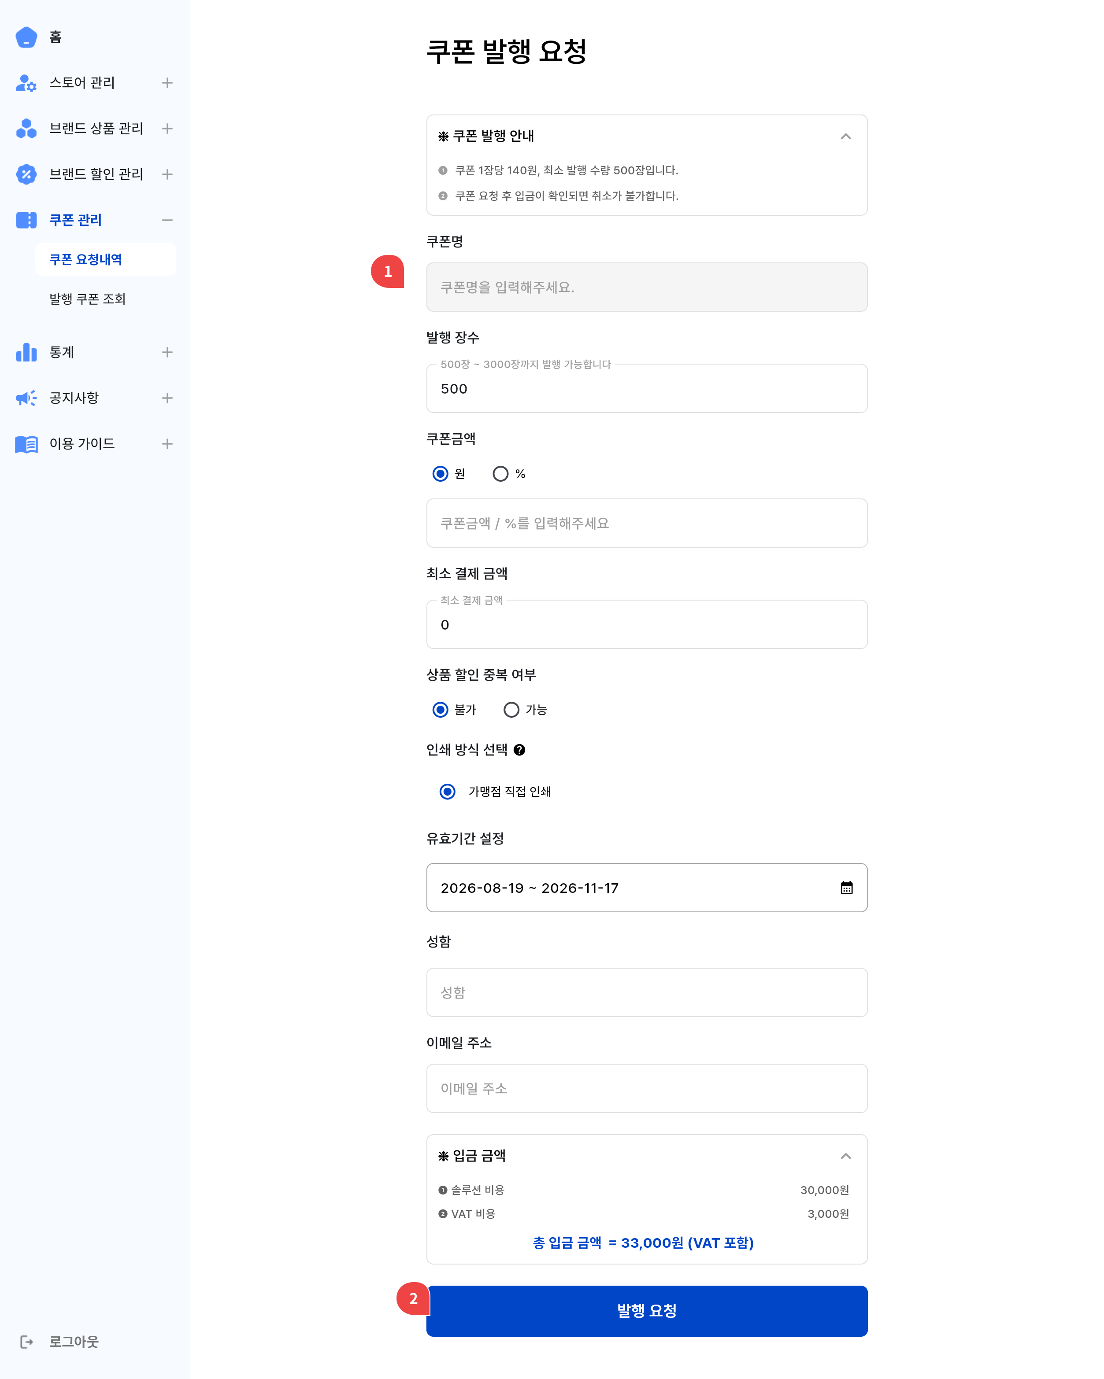Click the statistics bar chart icon

[26, 352]
